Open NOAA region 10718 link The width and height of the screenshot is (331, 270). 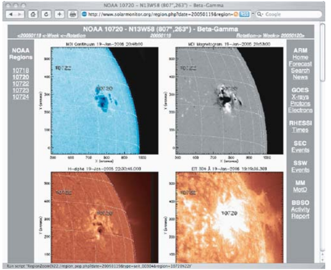[x=21, y=70]
